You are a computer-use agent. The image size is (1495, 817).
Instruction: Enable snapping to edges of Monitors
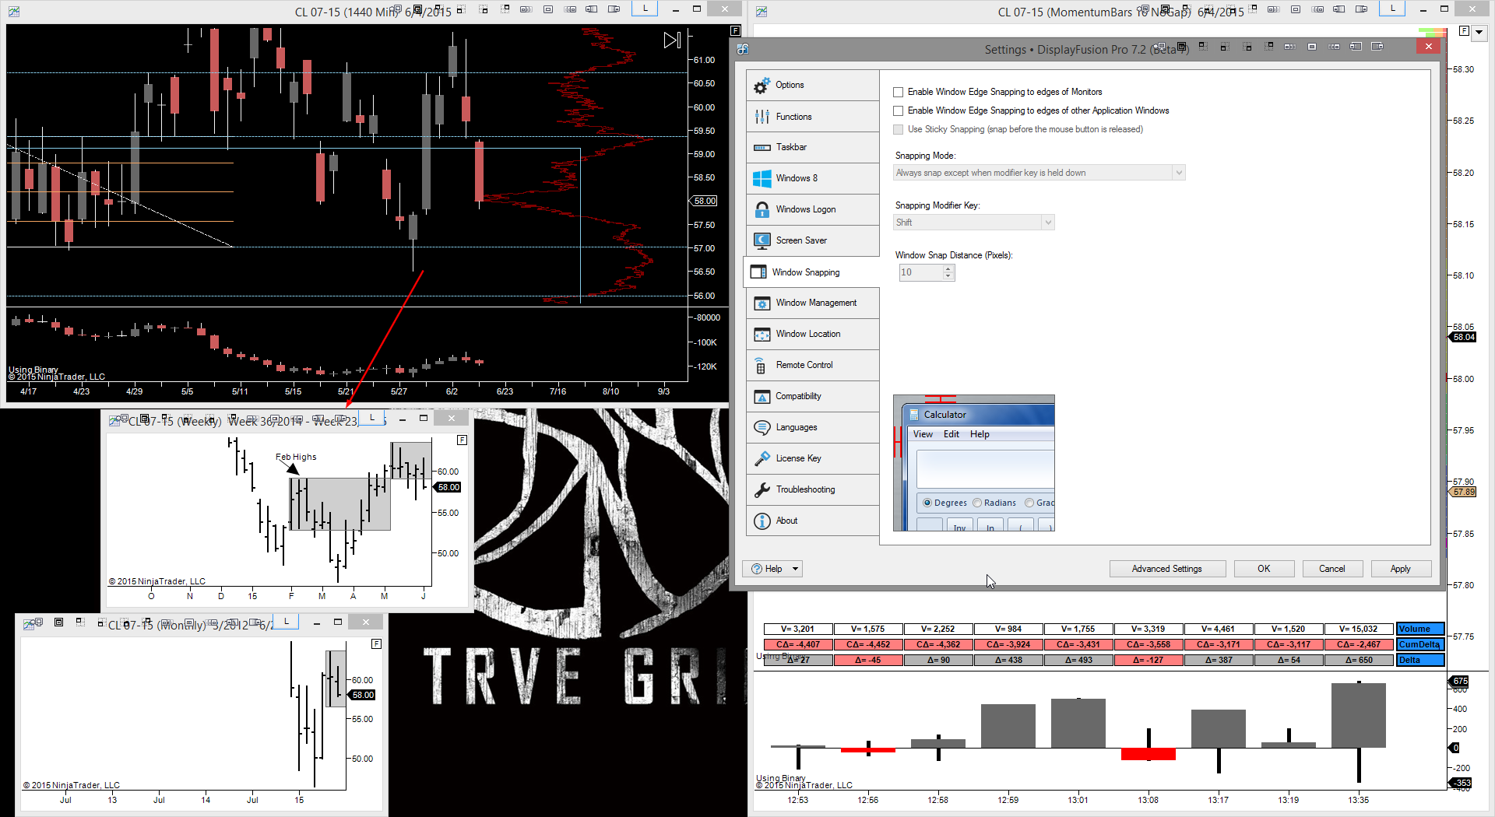pyautogui.click(x=899, y=92)
